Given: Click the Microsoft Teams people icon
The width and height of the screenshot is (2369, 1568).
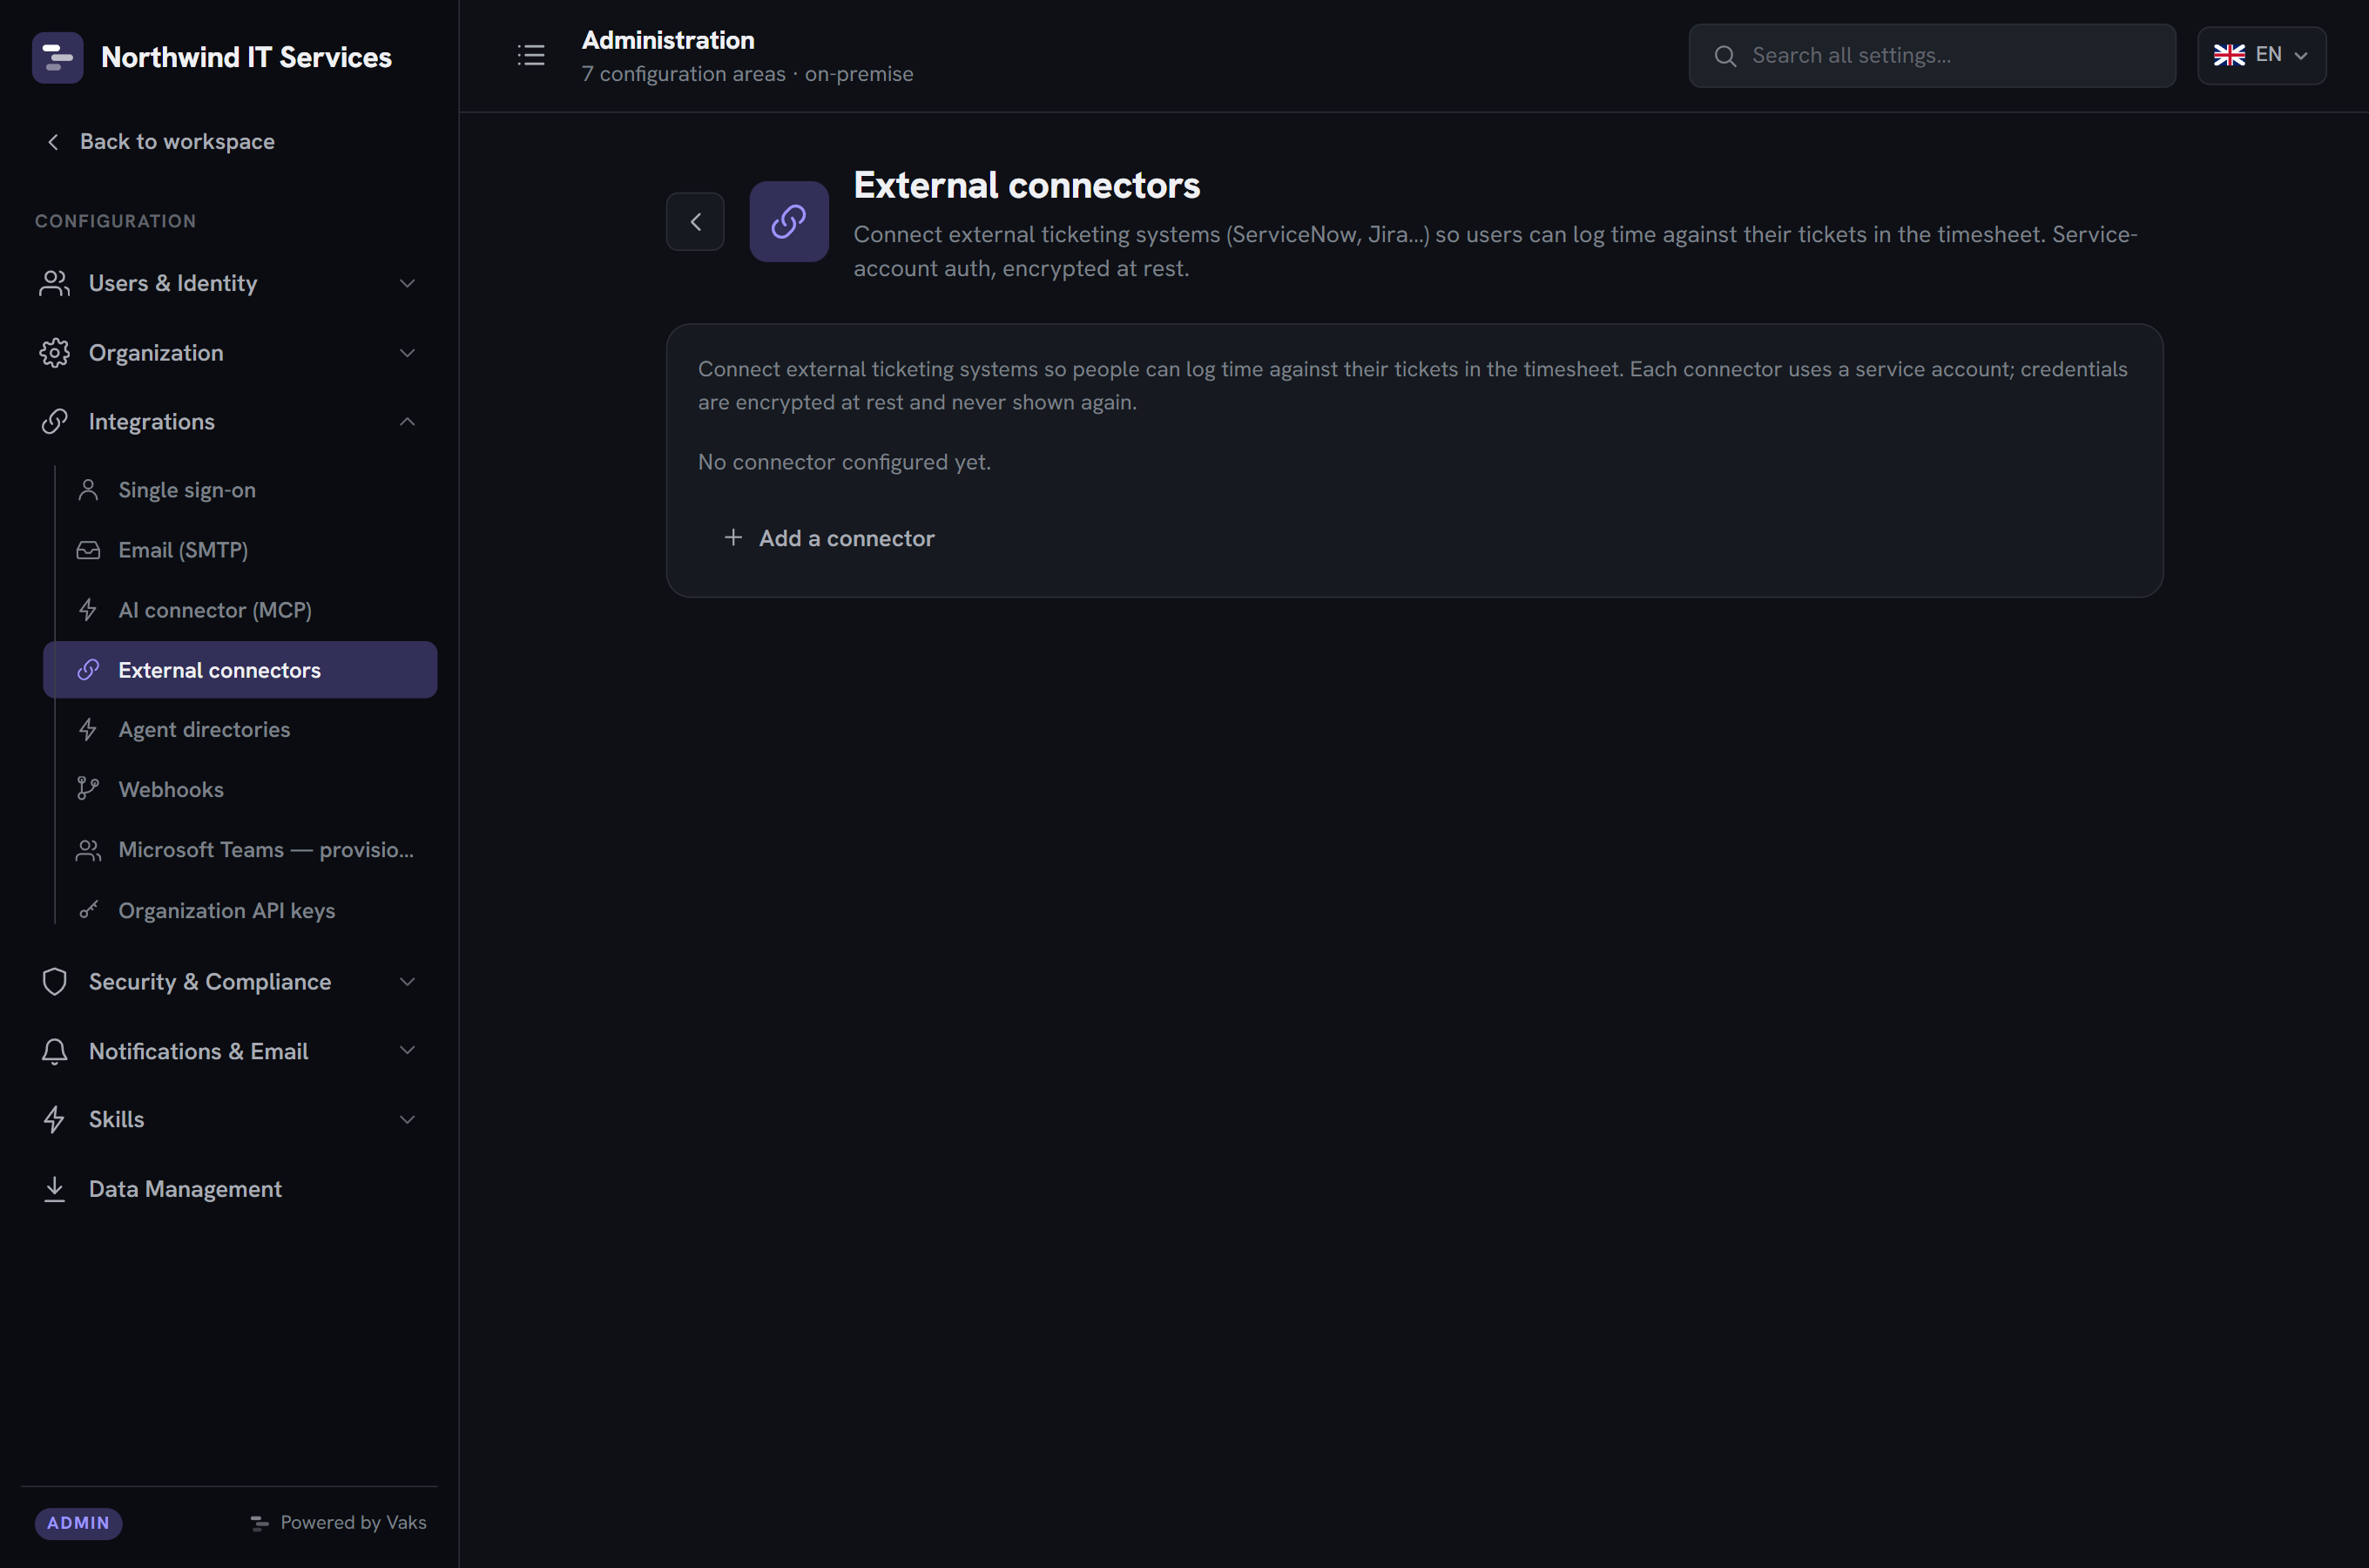Looking at the screenshot, I should [x=88, y=850].
